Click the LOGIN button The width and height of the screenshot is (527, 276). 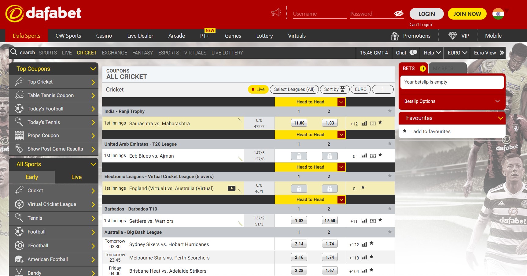click(426, 14)
